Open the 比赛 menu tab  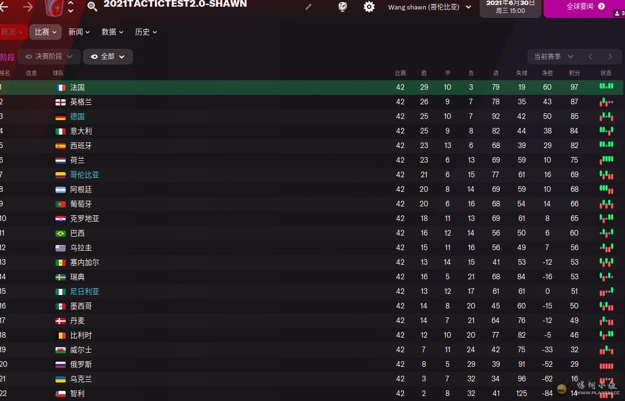[x=45, y=32]
